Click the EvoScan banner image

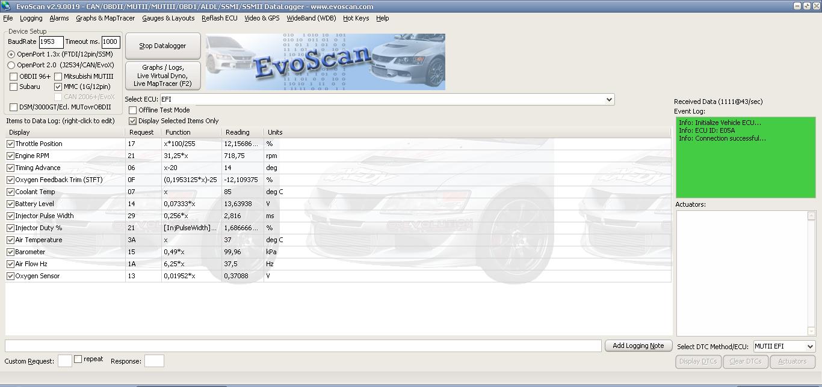coord(325,62)
